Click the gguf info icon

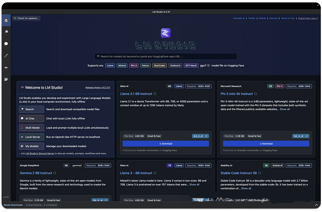[x=208, y=65]
